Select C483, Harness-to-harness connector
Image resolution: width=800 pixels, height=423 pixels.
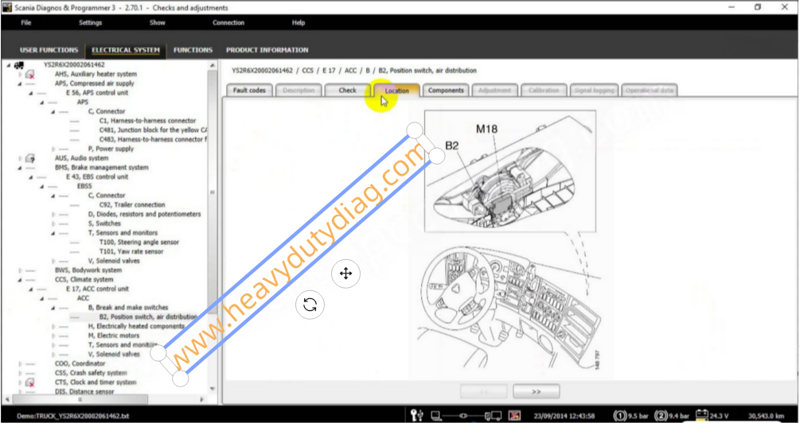(153, 140)
